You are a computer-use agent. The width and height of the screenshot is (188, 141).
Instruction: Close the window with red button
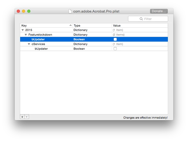tap(18, 11)
